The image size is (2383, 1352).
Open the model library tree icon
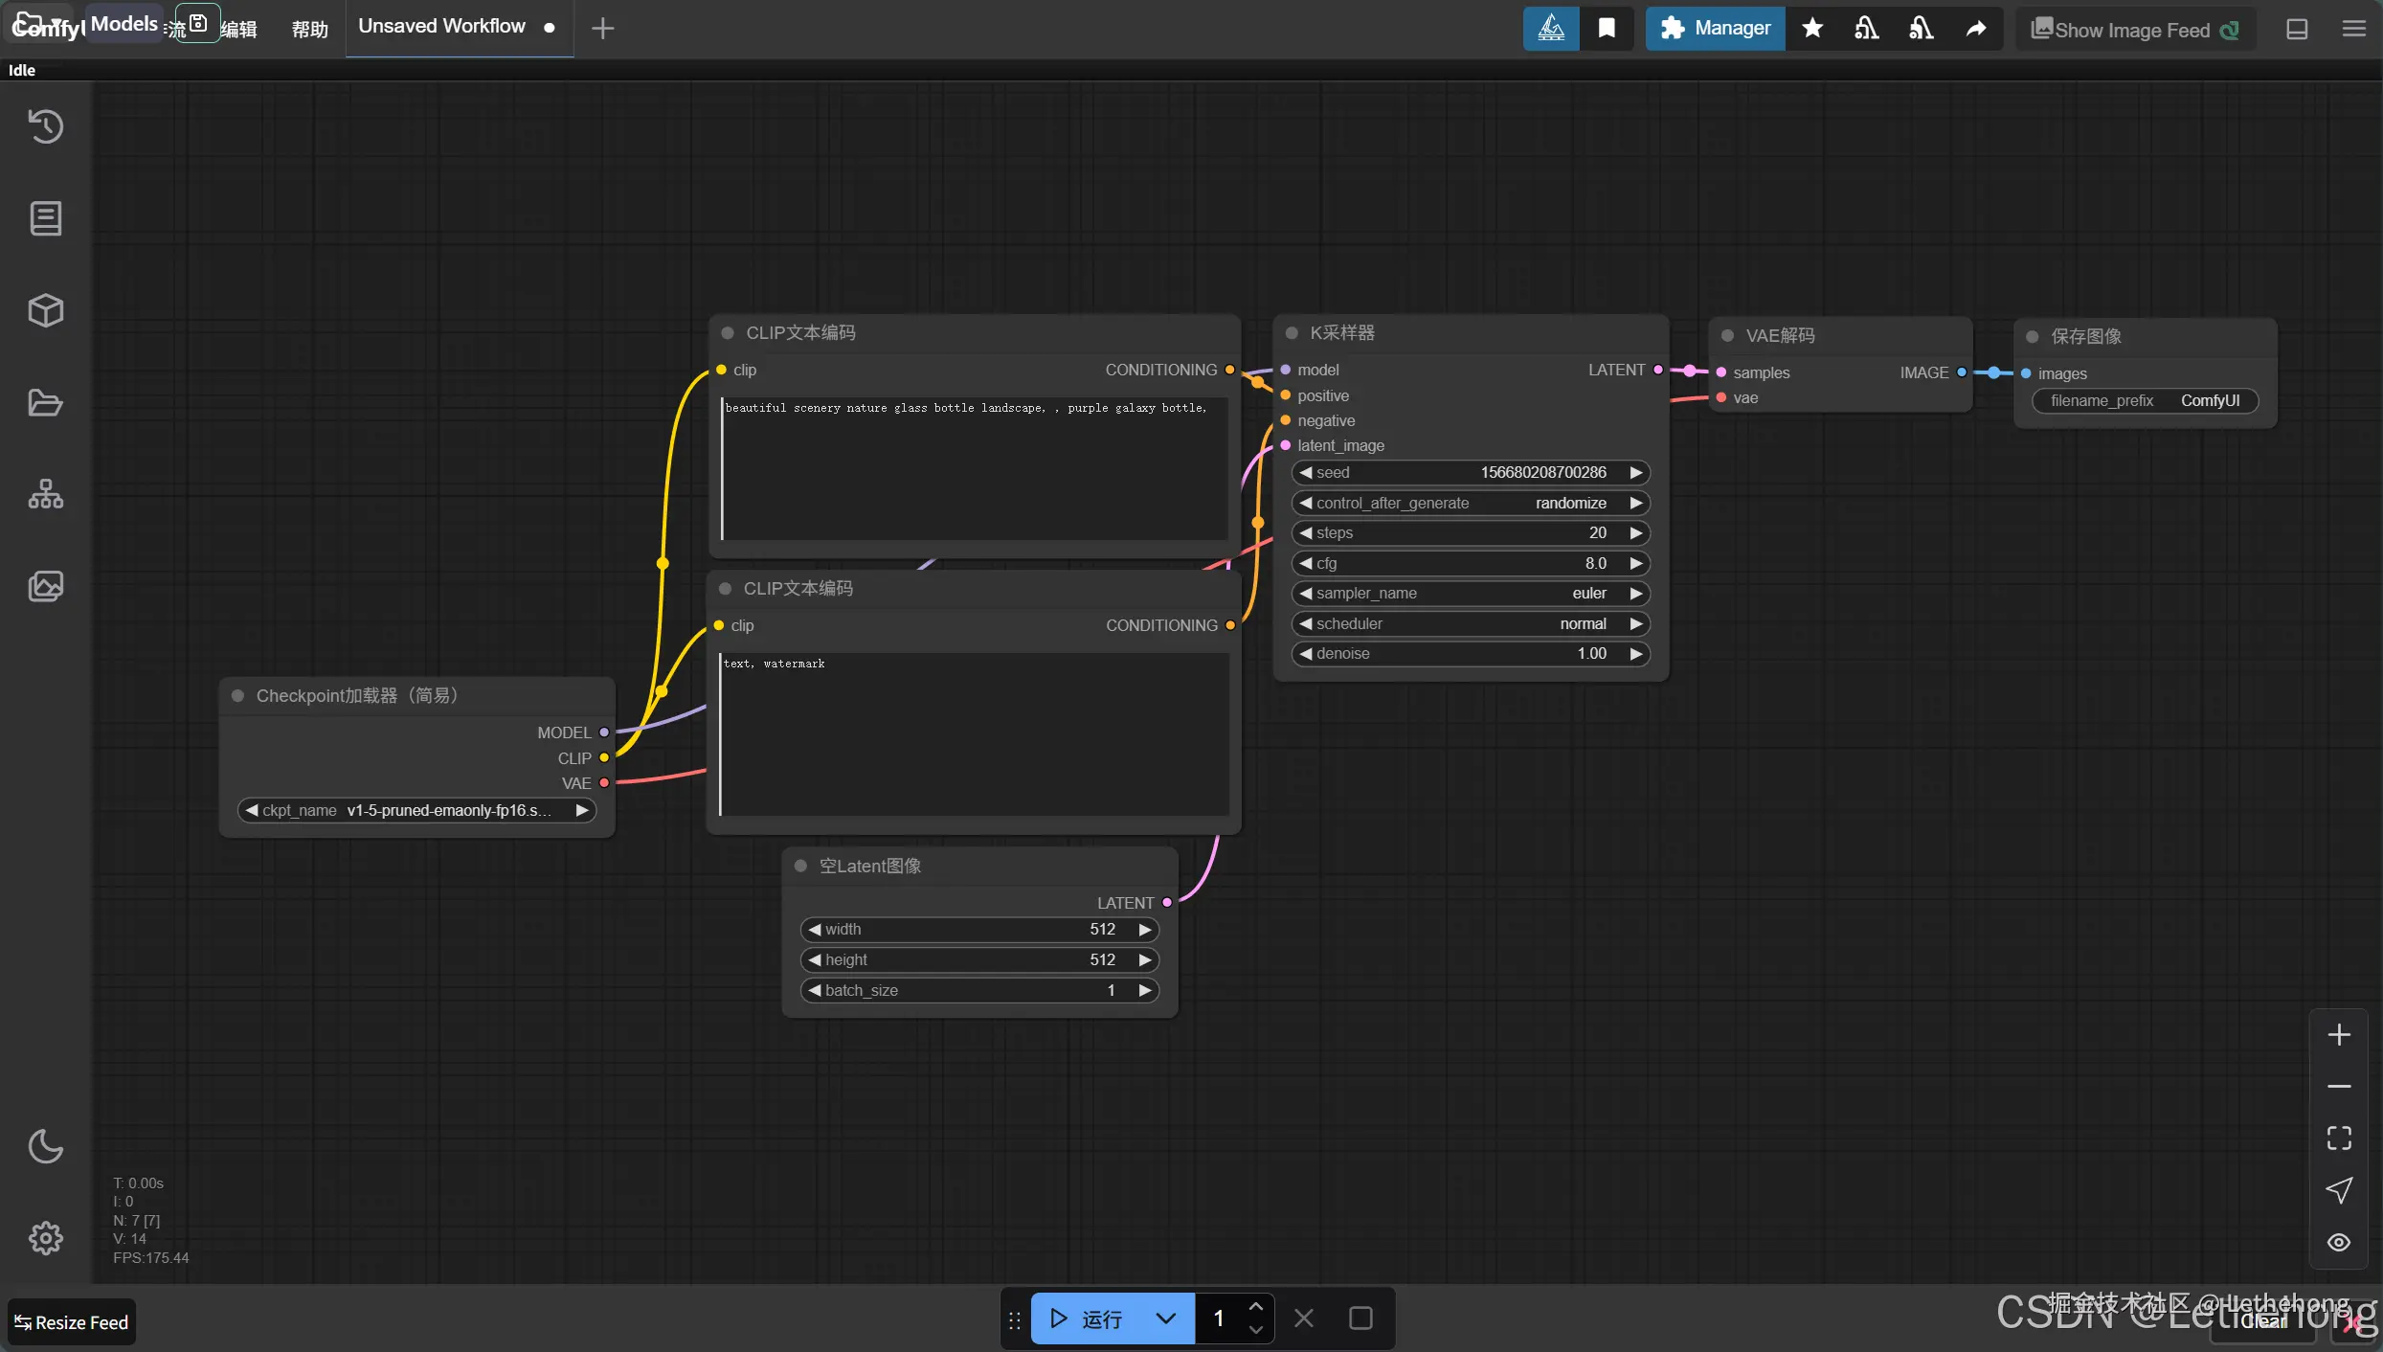tap(45, 494)
